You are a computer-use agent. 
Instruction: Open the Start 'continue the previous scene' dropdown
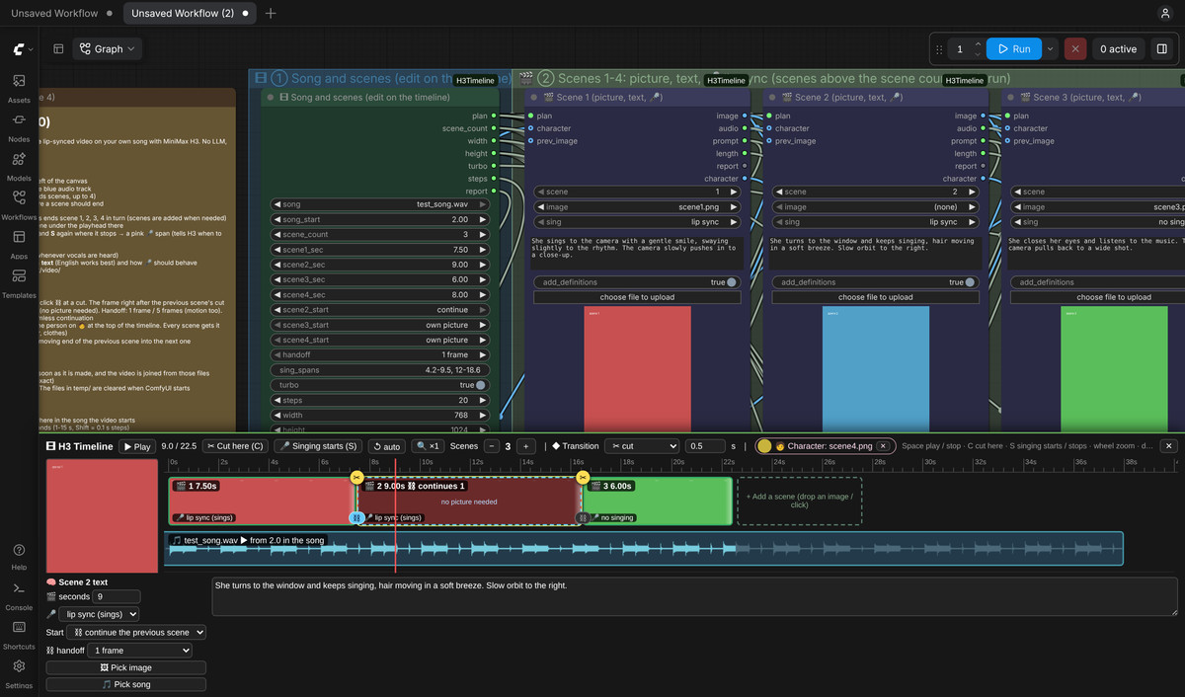click(137, 633)
